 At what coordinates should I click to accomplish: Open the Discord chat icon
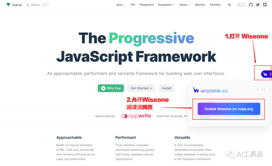(x=265, y=5)
